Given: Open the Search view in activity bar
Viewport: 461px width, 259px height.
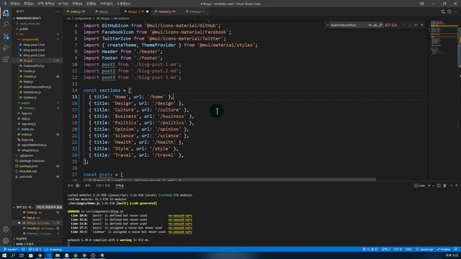Looking at the screenshot, I should 6,24.
